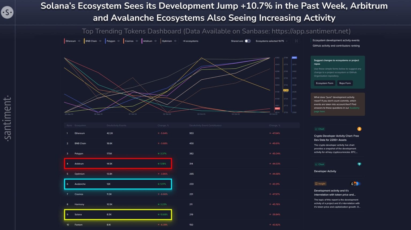Toggle visibility of Polygon ecosystem
Screen dimensions: 411x230
click(119, 41)
